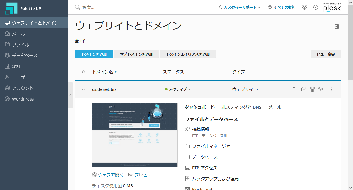This screenshot has width=353, height=190.
Task: Open the ウェブサイトとドメイン sidebar item
Action: 34,23
